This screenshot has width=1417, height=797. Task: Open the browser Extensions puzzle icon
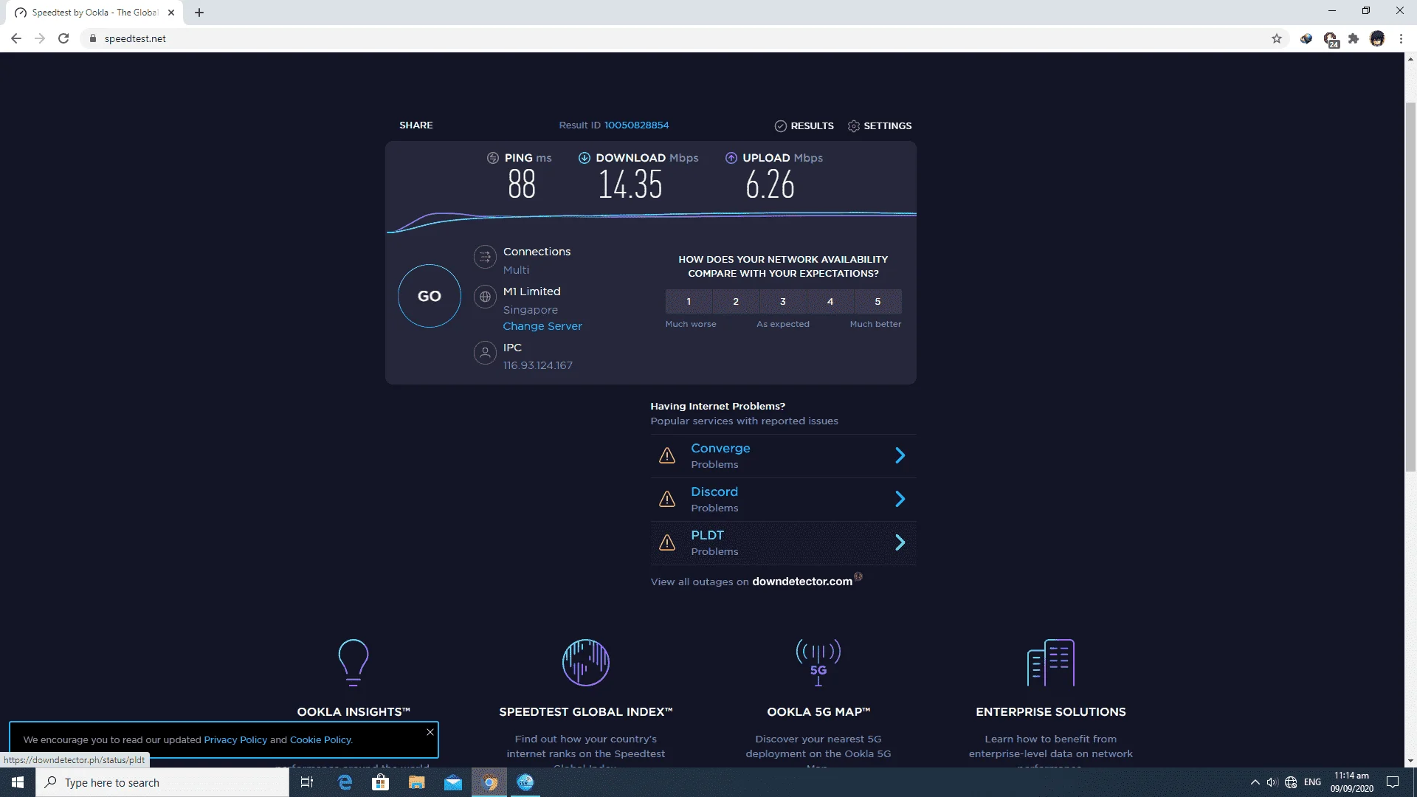click(1354, 38)
